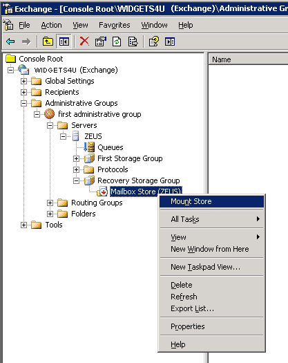Click the Export List toolbar icon

tap(133, 41)
